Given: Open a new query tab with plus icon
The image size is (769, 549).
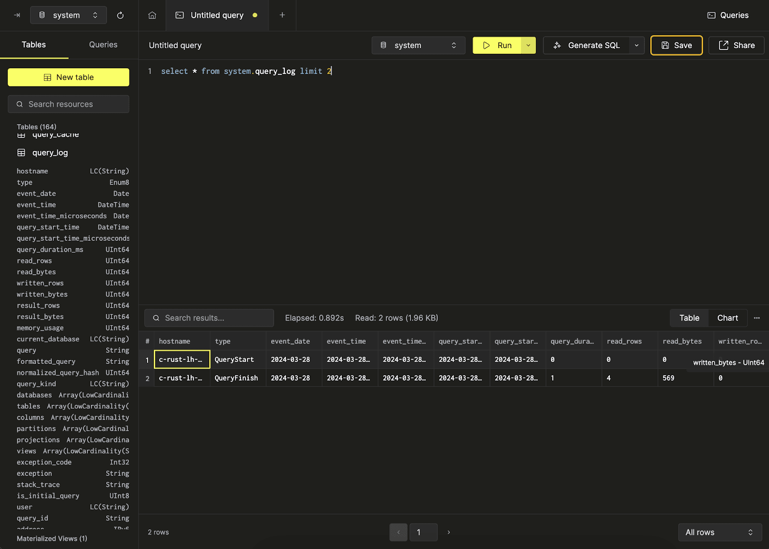Looking at the screenshot, I should pyautogui.click(x=282, y=15).
